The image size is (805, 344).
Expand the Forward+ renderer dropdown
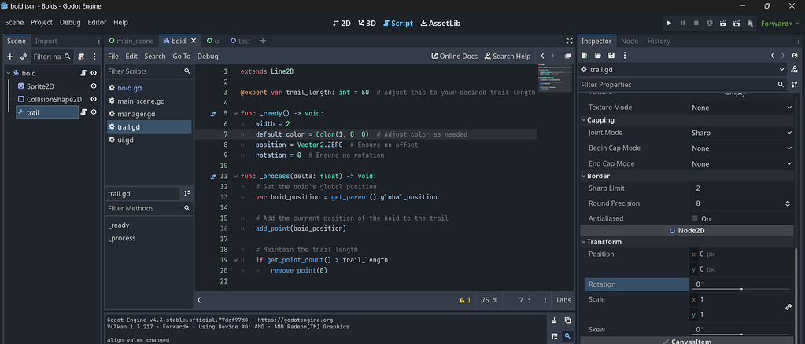pos(781,24)
